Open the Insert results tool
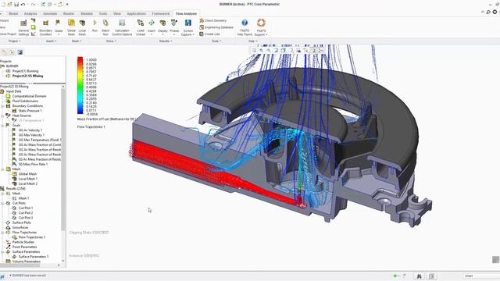 (x=152, y=27)
